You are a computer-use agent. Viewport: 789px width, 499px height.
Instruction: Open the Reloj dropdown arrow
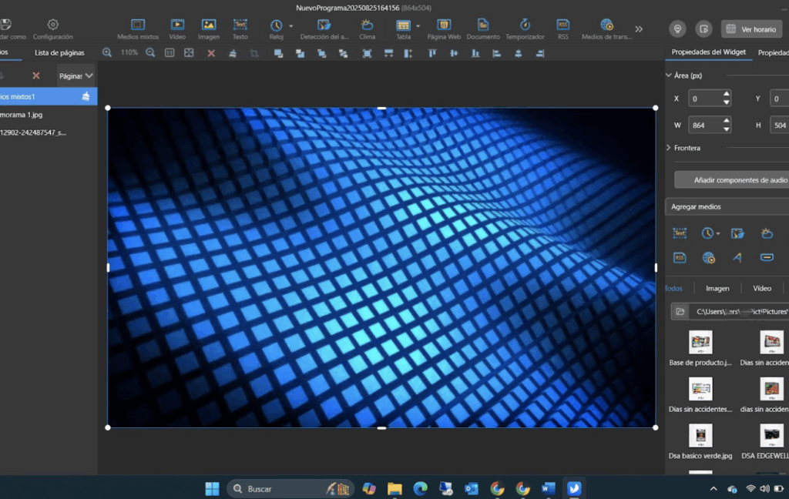pos(290,26)
